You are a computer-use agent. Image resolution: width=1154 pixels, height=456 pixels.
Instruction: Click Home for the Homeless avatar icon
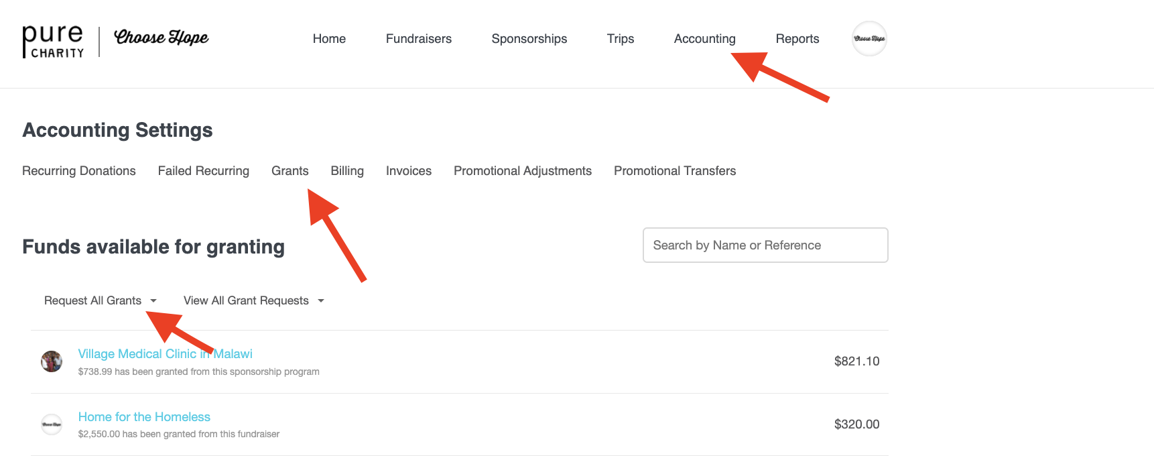tap(52, 424)
